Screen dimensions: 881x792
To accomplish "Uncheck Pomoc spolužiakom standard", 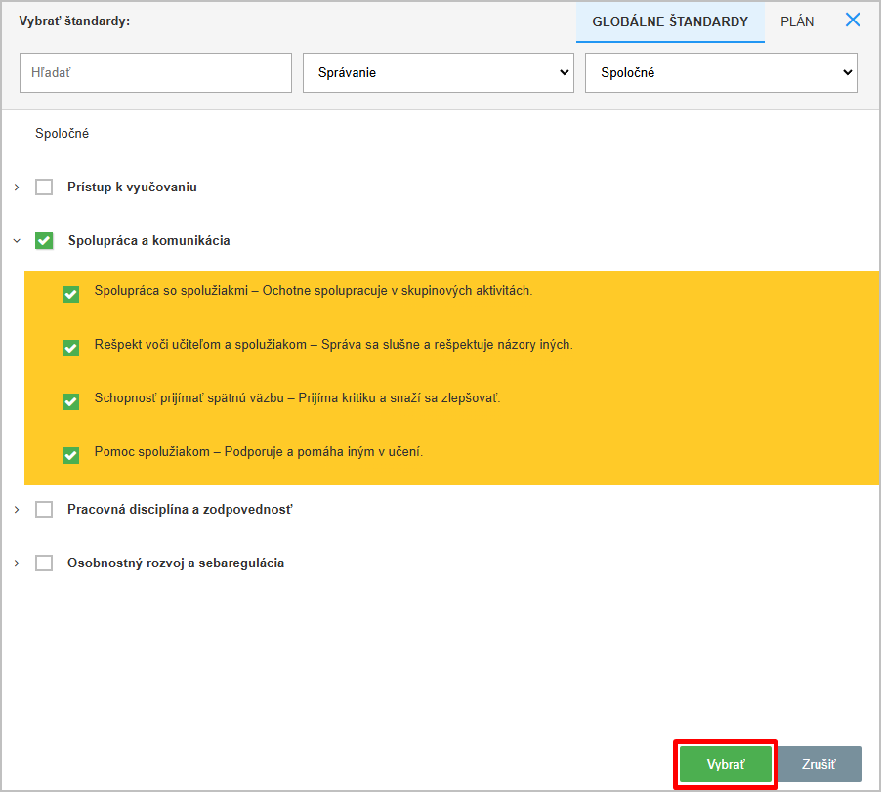I will 70,455.
